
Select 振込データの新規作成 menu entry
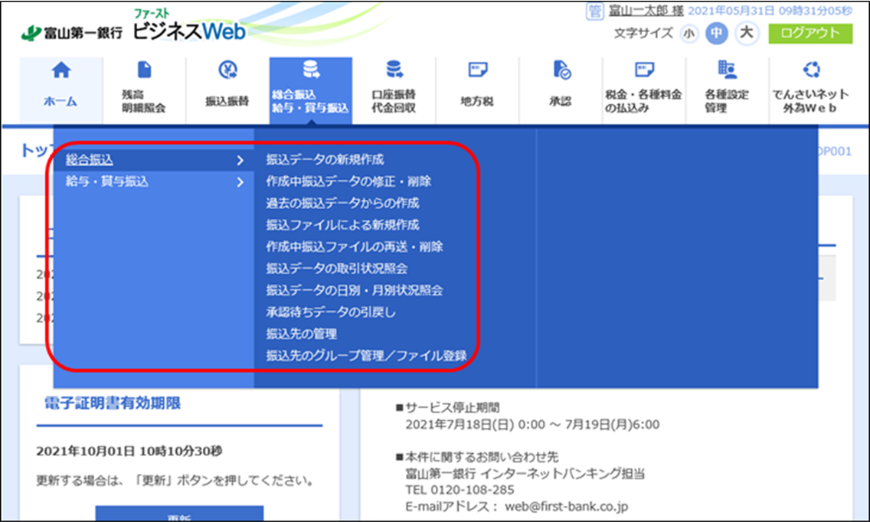click(325, 160)
